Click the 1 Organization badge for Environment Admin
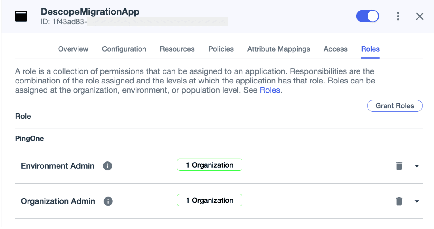This screenshot has width=434, height=229. tap(209, 165)
